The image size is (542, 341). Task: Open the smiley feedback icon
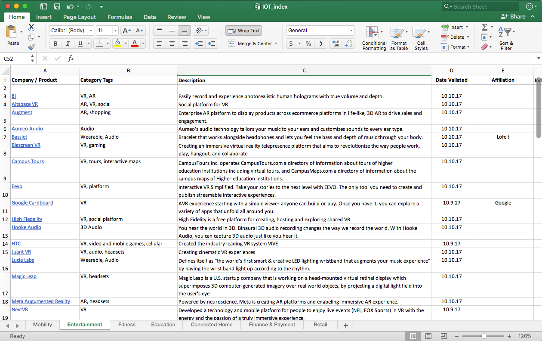point(530,6)
